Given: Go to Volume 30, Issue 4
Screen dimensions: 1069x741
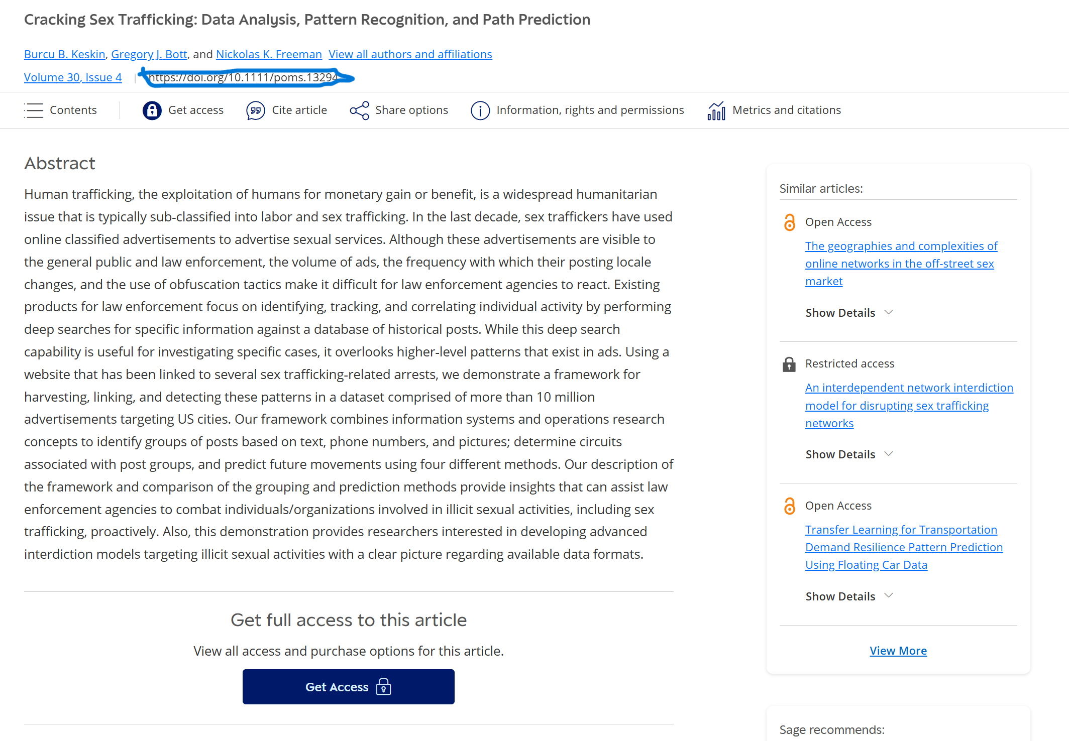Looking at the screenshot, I should click(73, 77).
